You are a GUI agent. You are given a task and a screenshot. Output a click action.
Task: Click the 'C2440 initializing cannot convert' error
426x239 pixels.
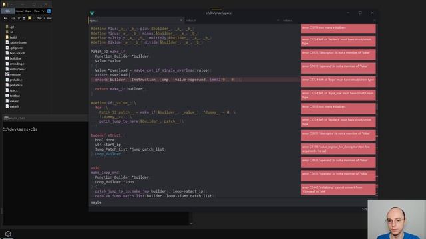[338, 189]
